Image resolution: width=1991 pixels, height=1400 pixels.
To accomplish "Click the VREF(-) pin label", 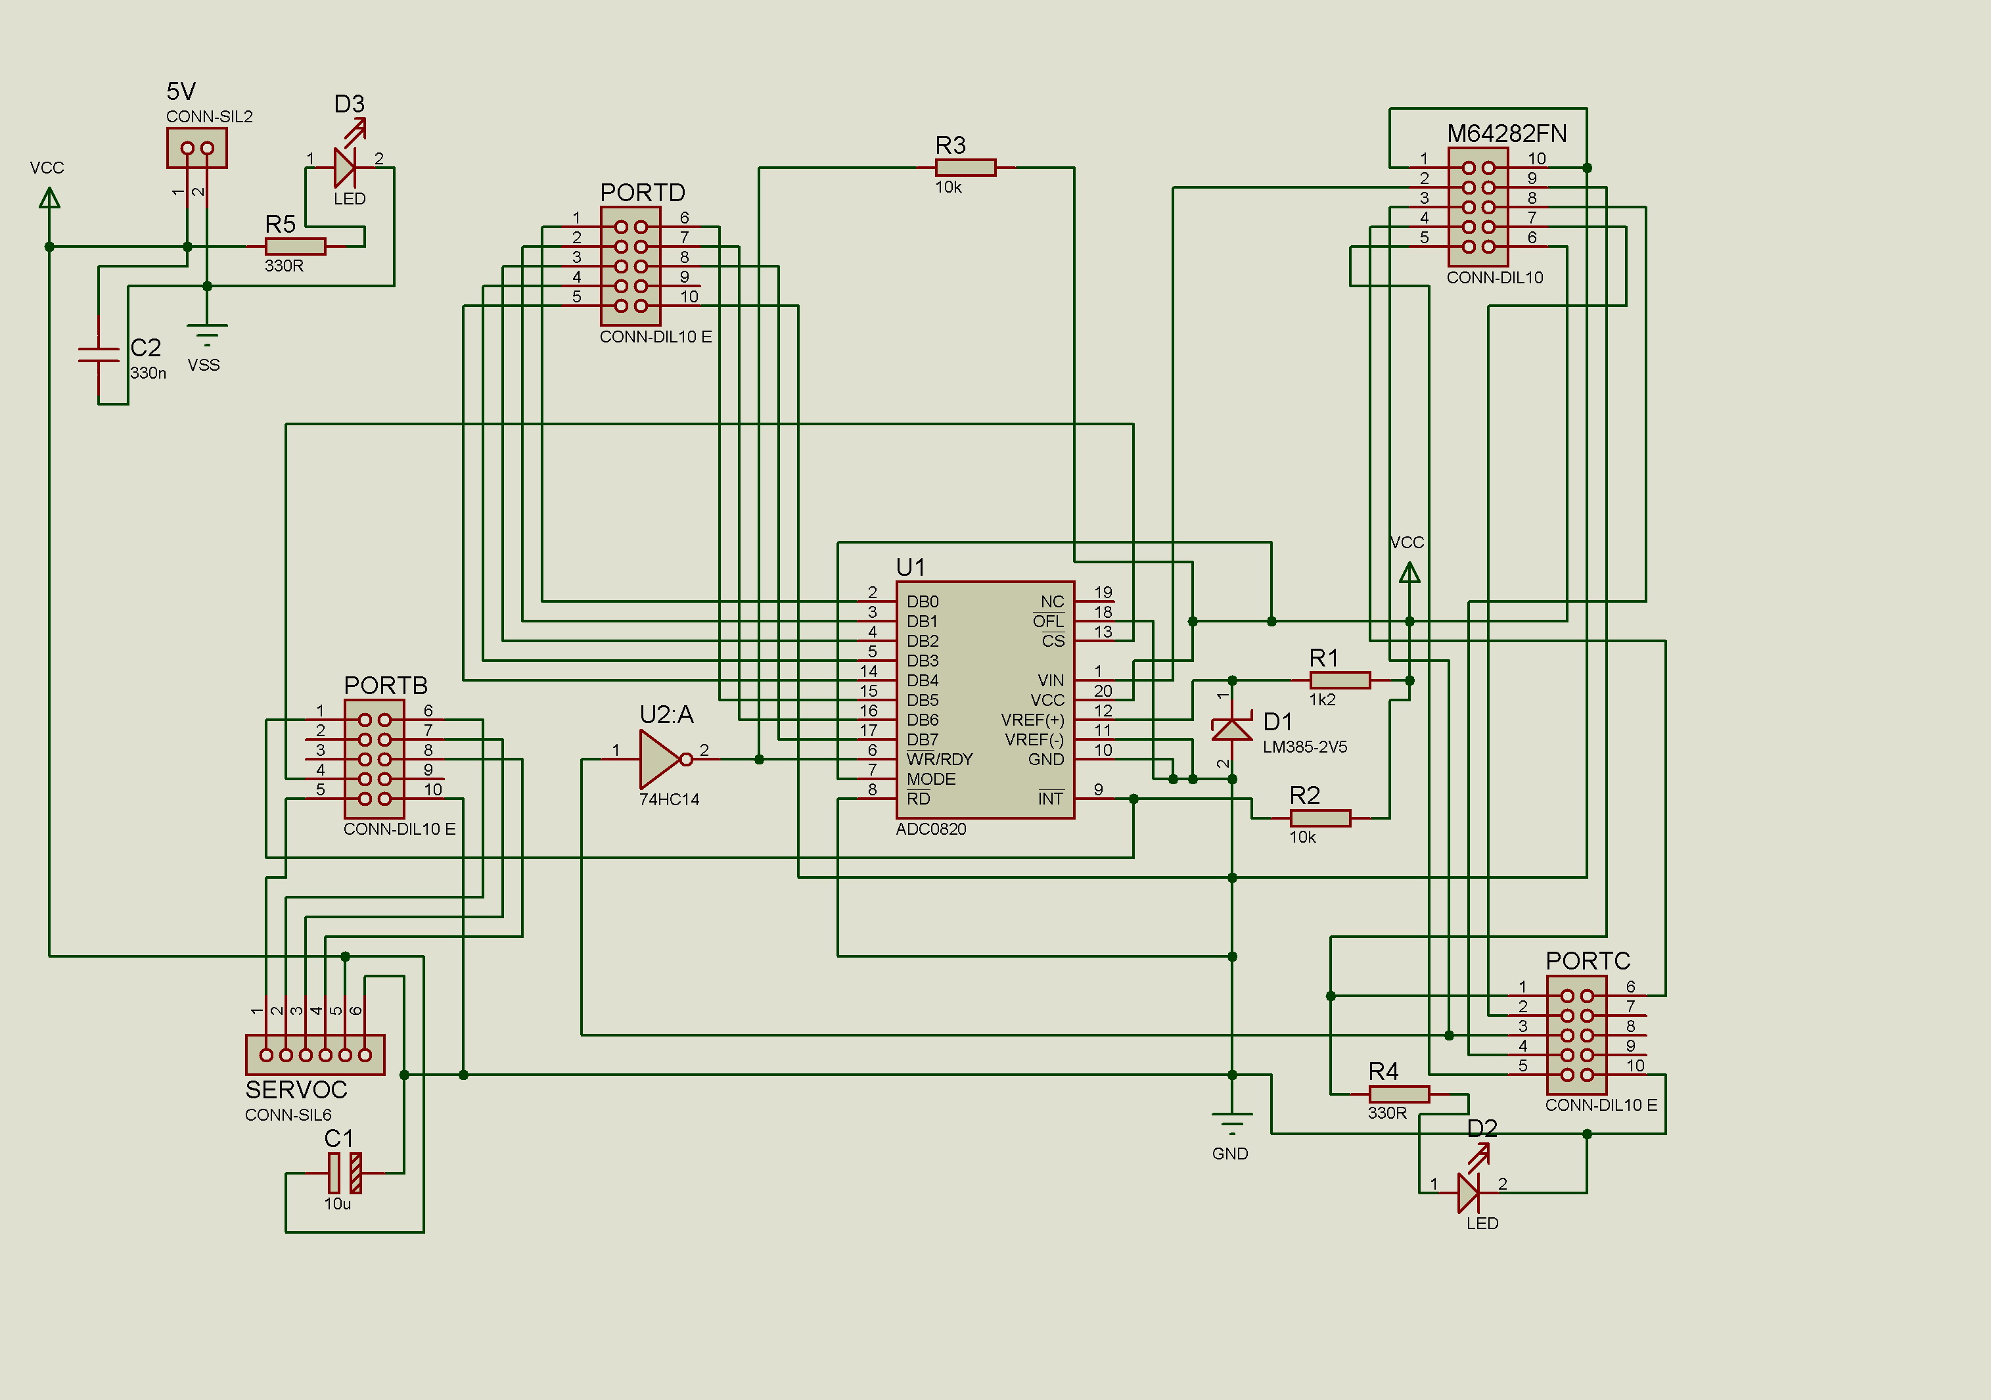I will coord(1034,740).
